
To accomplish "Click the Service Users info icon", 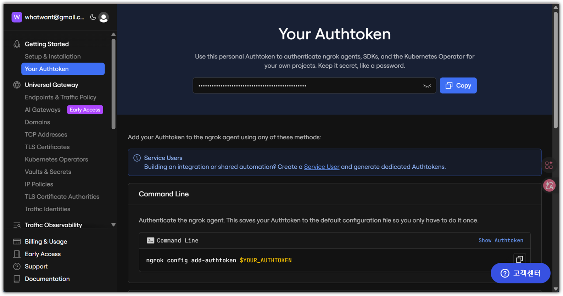I will [x=137, y=158].
